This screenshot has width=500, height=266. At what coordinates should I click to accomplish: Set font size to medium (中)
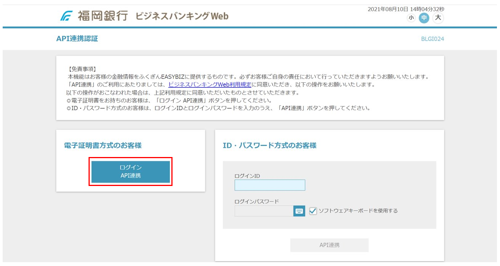424,18
